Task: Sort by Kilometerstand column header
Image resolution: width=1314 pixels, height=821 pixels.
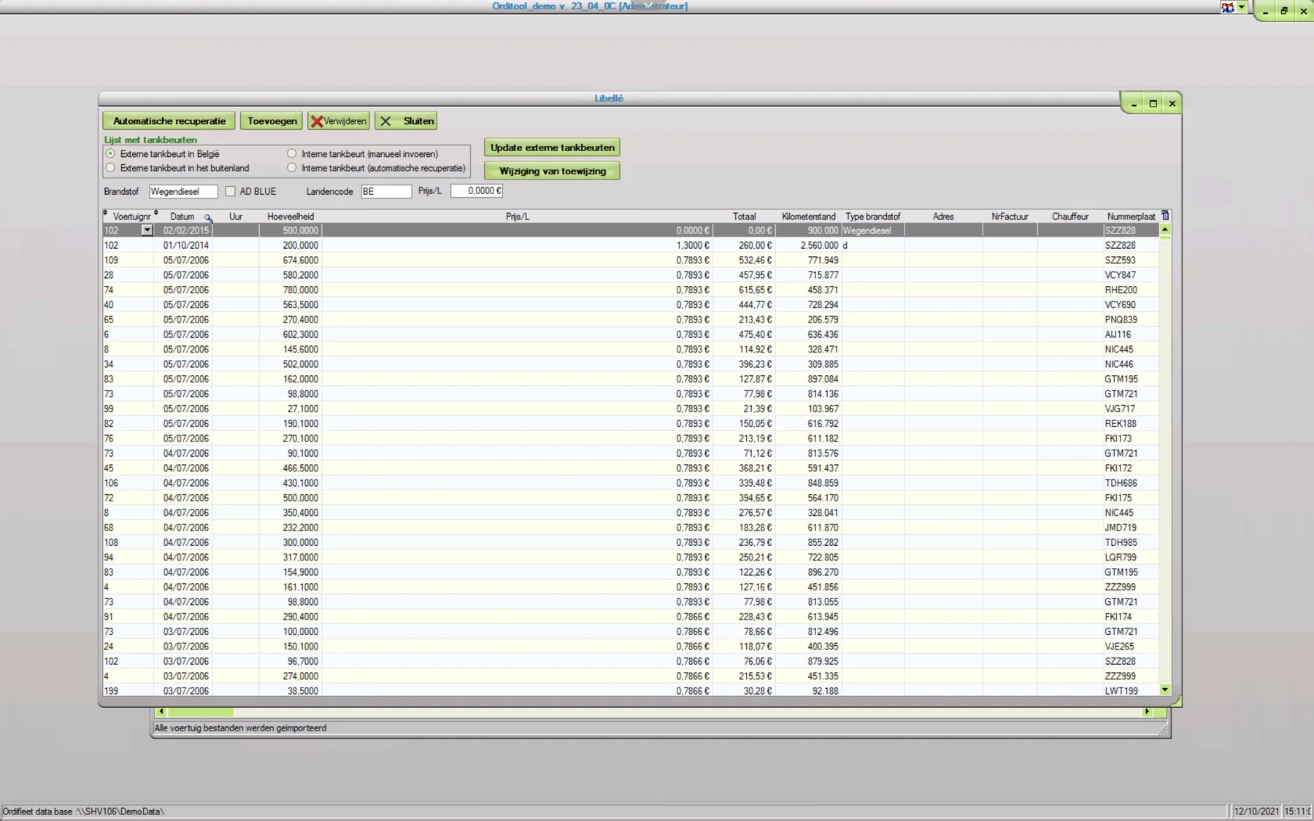Action: 808,217
